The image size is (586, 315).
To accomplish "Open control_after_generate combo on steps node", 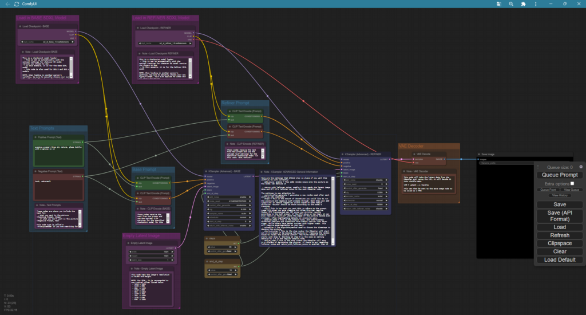I will click(223, 251).
